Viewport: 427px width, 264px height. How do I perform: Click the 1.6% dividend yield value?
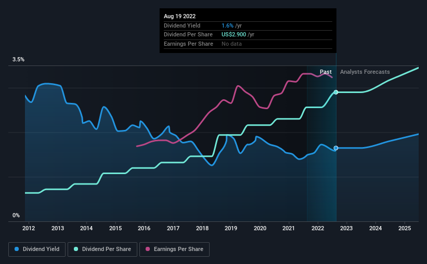click(x=227, y=25)
